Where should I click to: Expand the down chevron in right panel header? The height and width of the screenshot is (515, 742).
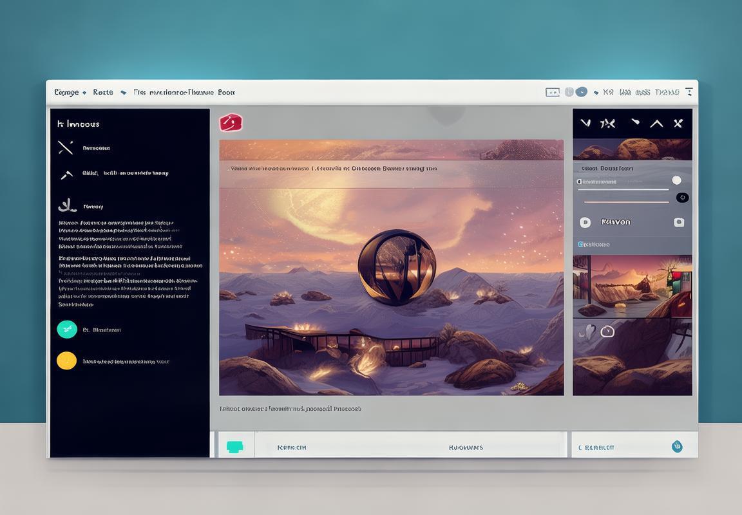click(x=585, y=123)
